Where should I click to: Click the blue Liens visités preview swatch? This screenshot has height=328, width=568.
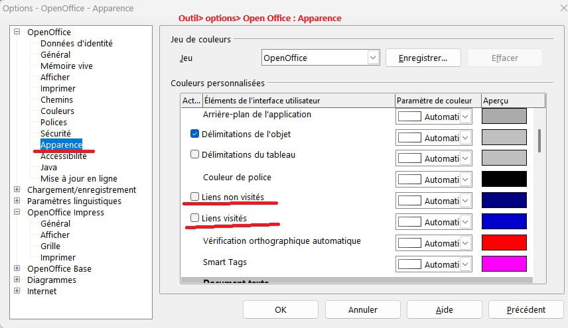click(504, 221)
